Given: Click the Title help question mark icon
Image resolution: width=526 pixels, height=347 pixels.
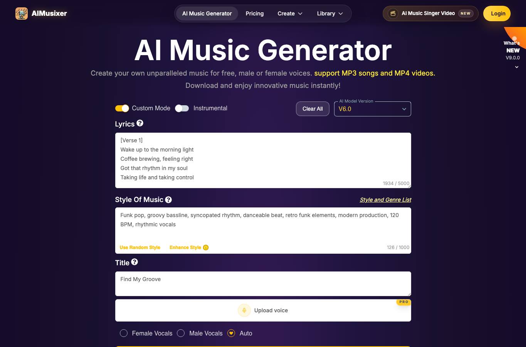Looking at the screenshot, I should coord(134,262).
